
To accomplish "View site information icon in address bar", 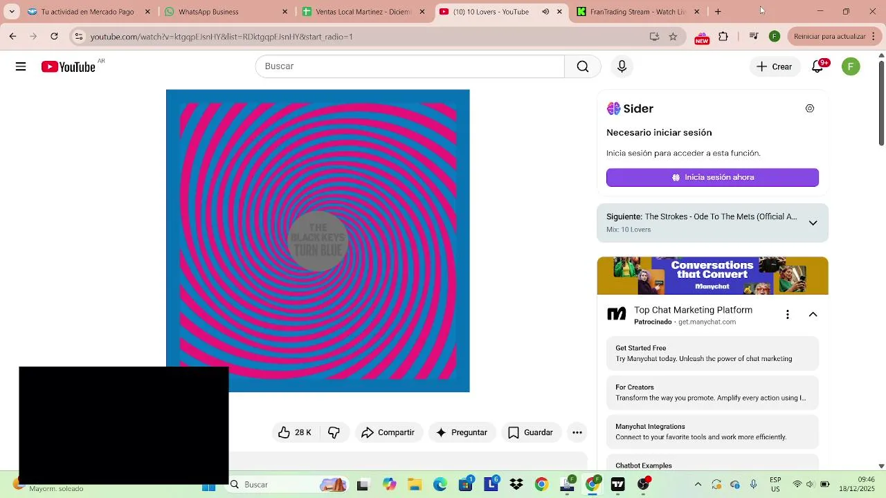I will 79,37.
